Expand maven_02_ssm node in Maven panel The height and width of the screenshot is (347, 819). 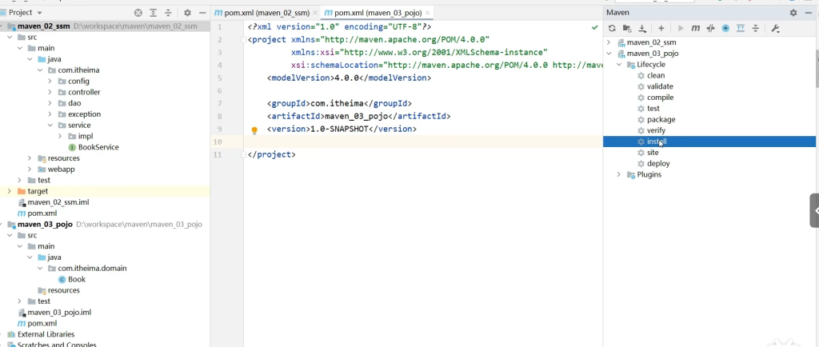[x=609, y=42]
